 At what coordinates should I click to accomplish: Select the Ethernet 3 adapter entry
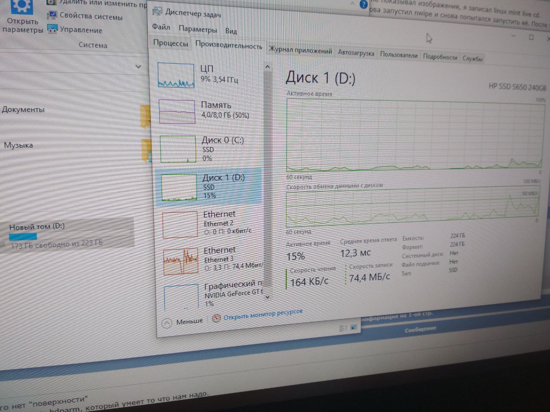tap(213, 260)
